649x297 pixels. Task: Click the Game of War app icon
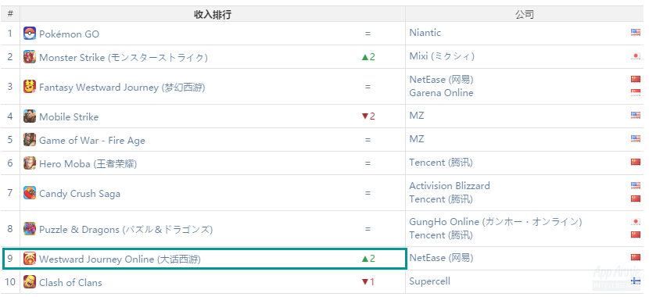pos(30,140)
